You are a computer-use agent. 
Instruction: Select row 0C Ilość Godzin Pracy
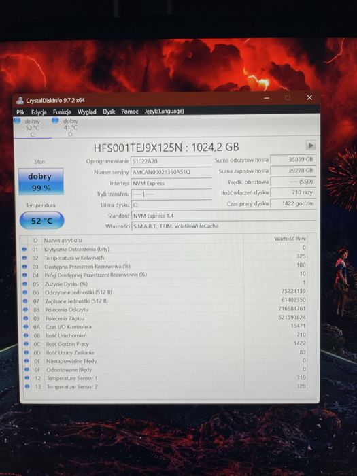[x=165, y=344]
